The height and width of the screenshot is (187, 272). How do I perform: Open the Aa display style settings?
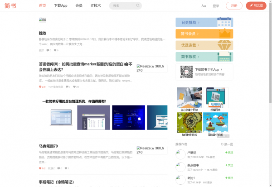pyautogui.click(x=204, y=6)
